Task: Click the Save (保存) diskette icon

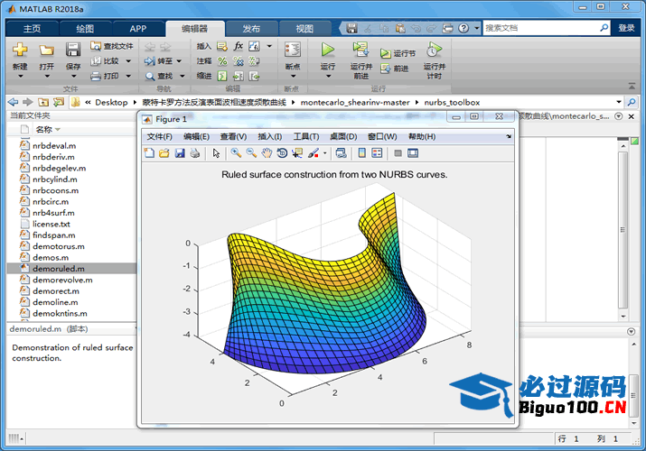Action: point(73,51)
